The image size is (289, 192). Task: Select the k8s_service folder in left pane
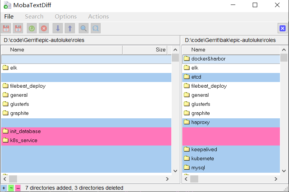click(x=86, y=141)
